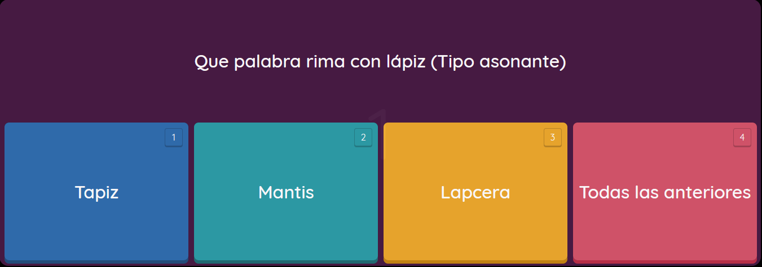Image resolution: width=762 pixels, height=267 pixels.
Task: Pick the third answer card
Action: click(x=475, y=192)
